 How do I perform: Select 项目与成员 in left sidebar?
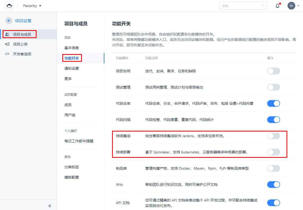coord(22,34)
